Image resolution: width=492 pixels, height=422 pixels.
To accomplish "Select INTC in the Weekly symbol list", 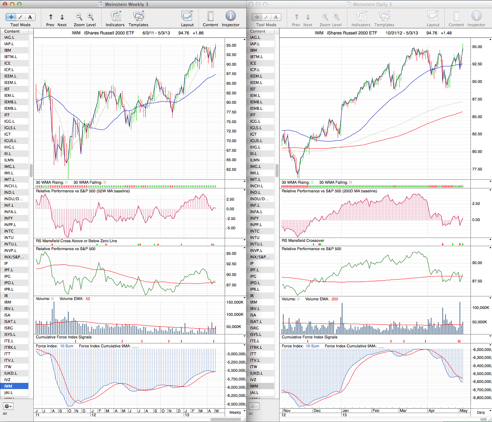I will click(9, 231).
